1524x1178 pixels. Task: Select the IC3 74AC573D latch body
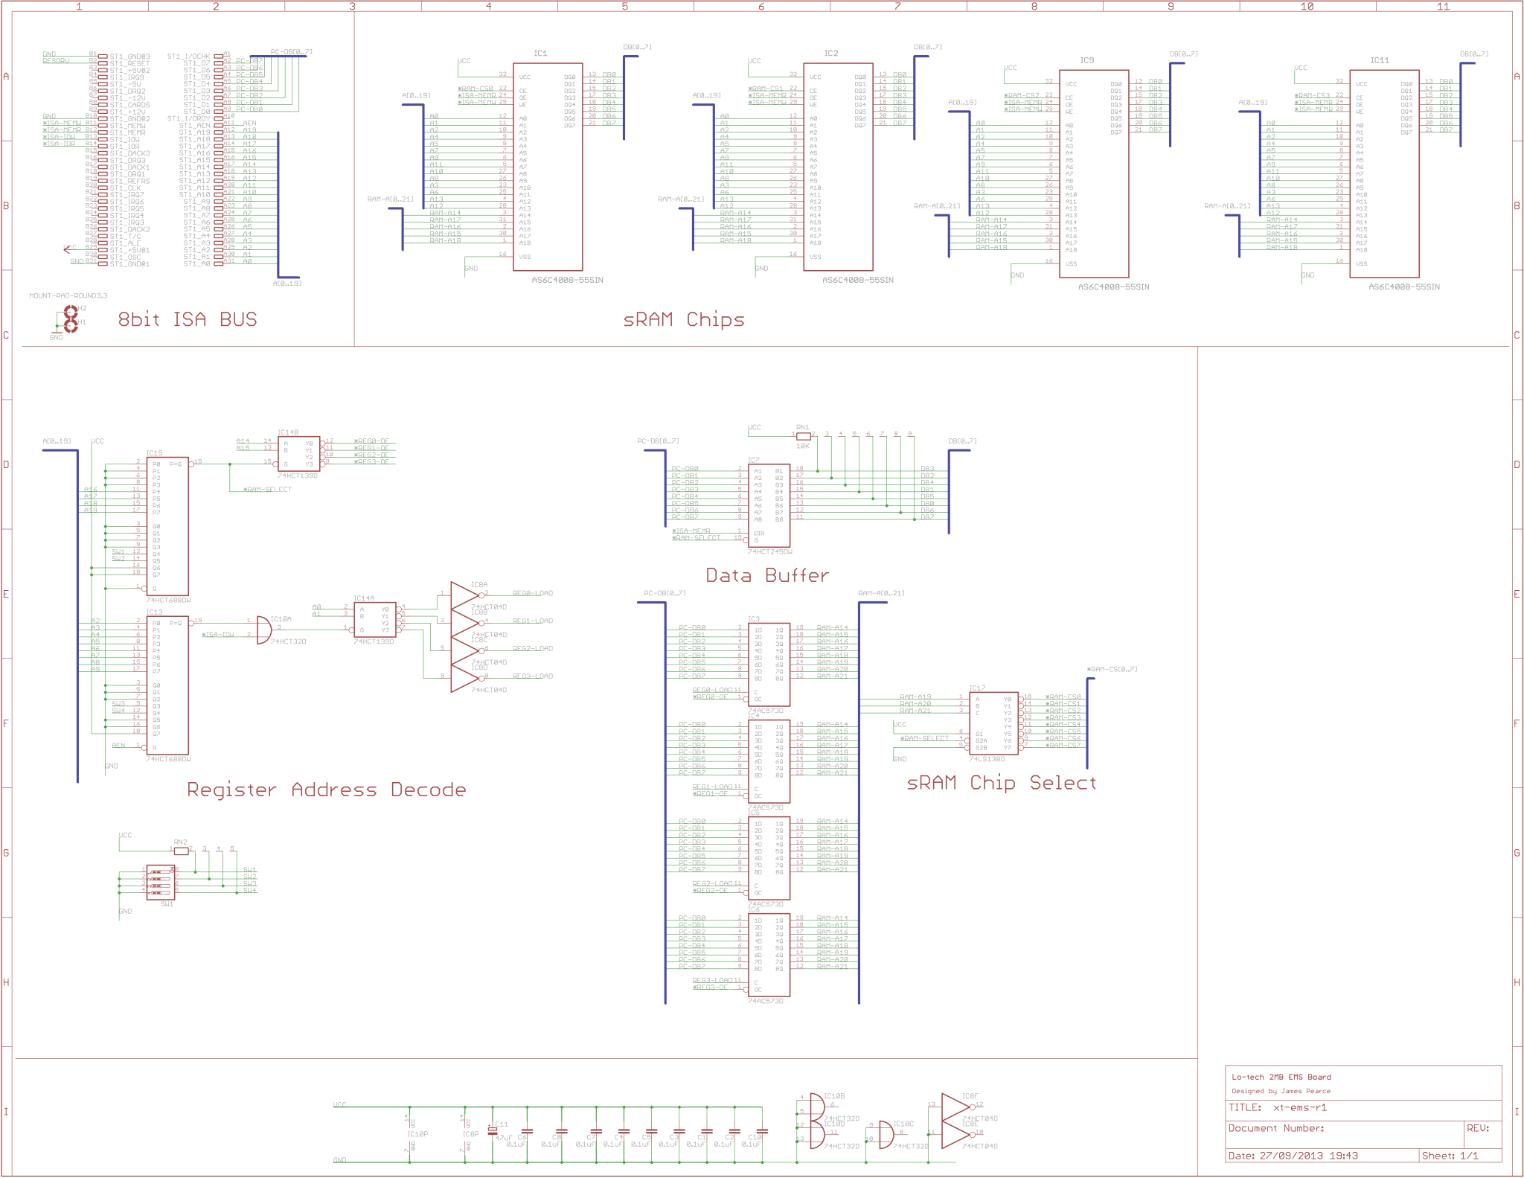tap(769, 665)
